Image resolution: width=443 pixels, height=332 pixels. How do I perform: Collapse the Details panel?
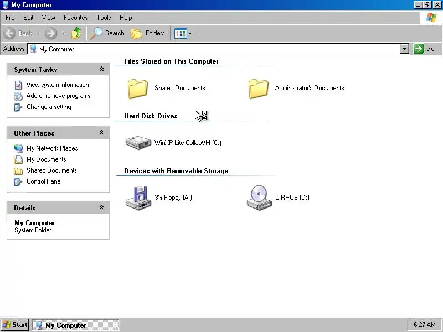tap(101, 207)
